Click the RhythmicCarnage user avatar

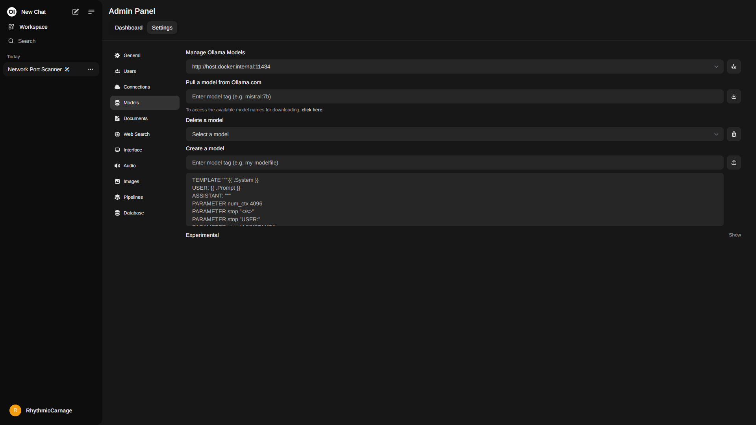point(15,410)
